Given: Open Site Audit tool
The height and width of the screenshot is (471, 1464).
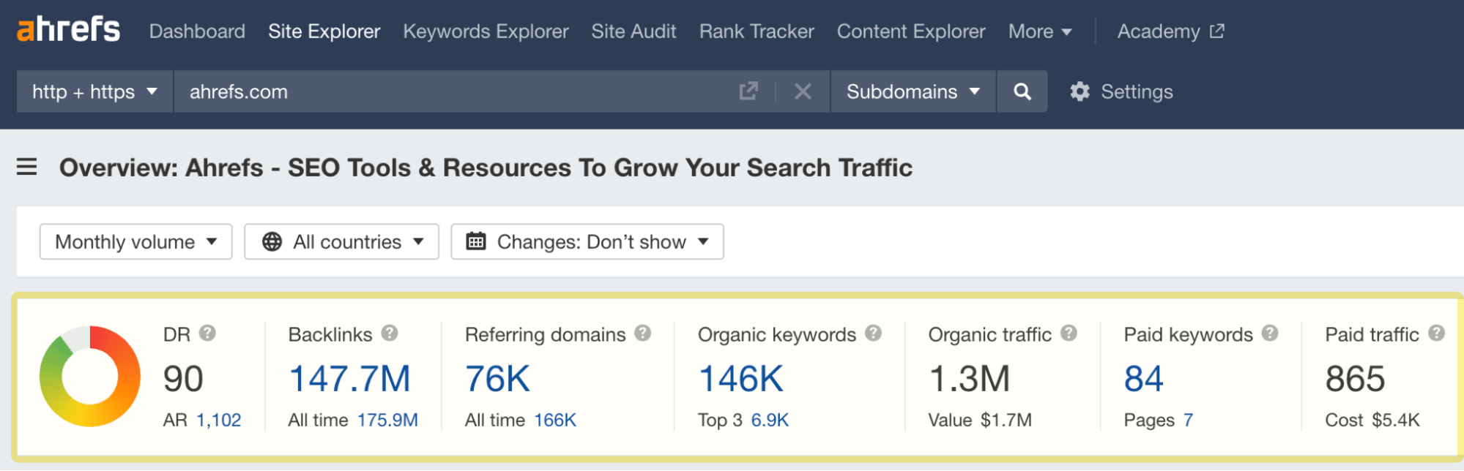Looking at the screenshot, I should tap(633, 31).
